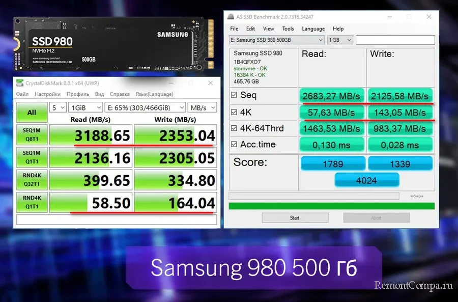Open the Профиль menu

(x=78, y=94)
